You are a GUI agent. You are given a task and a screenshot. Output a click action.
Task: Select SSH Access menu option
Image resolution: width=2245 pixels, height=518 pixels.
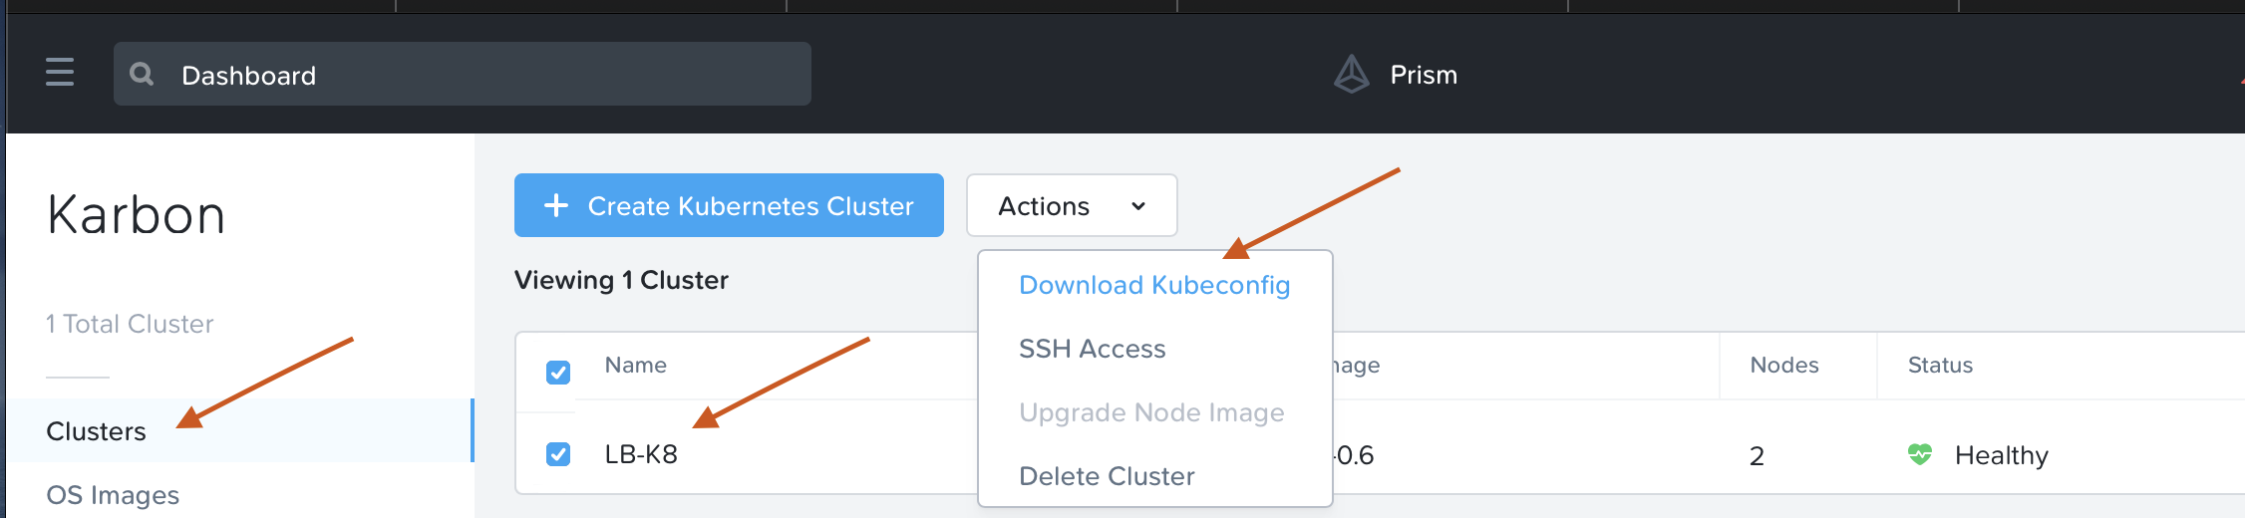1092,349
